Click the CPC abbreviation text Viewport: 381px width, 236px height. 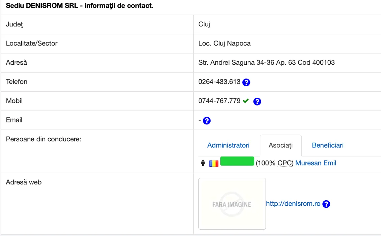point(285,163)
